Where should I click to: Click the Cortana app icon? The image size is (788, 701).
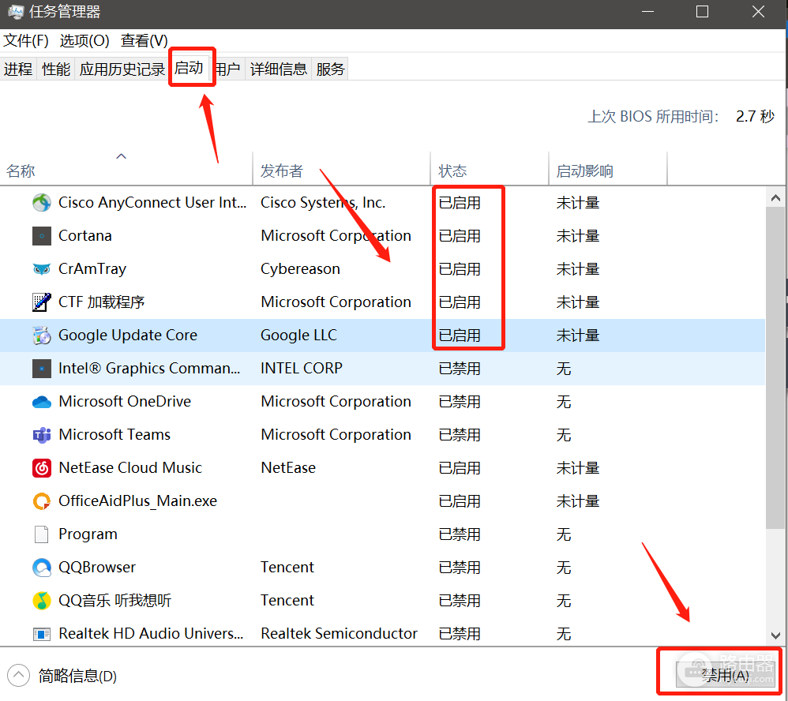42,236
